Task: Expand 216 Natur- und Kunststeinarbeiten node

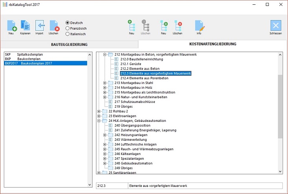Action: pos(105,97)
